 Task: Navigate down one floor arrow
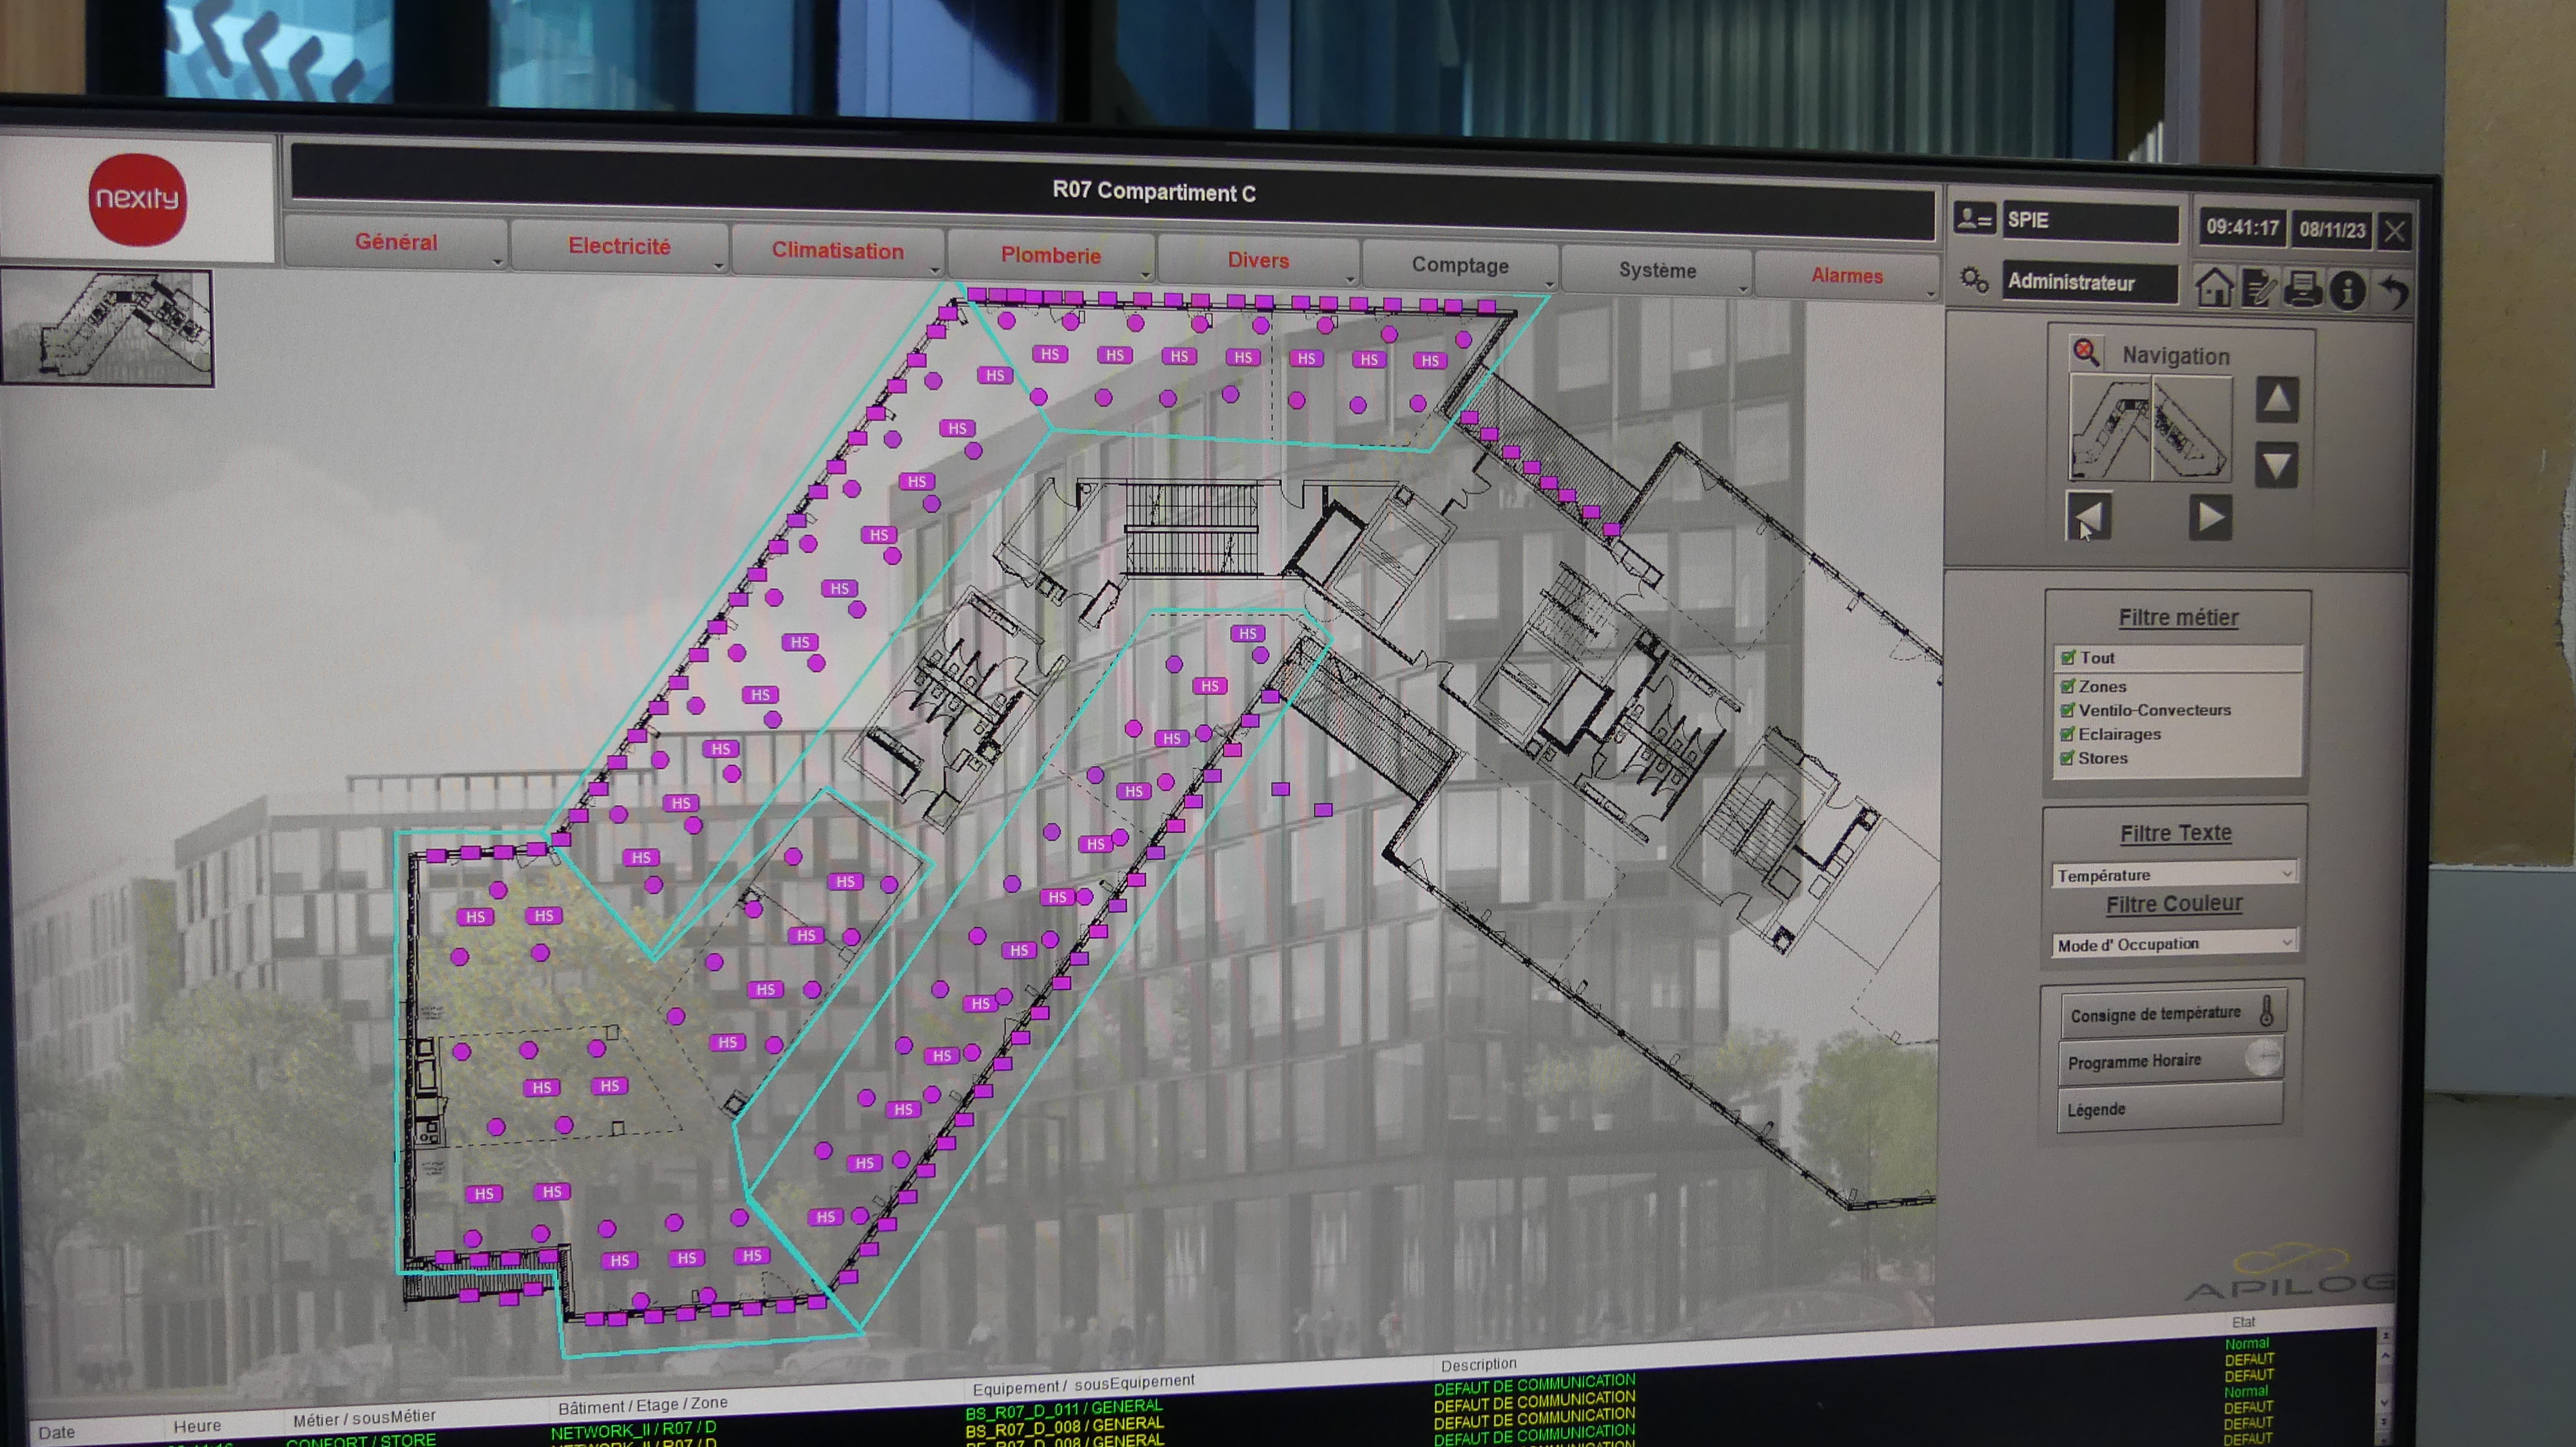pyautogui.click(x=2277, y=465)
